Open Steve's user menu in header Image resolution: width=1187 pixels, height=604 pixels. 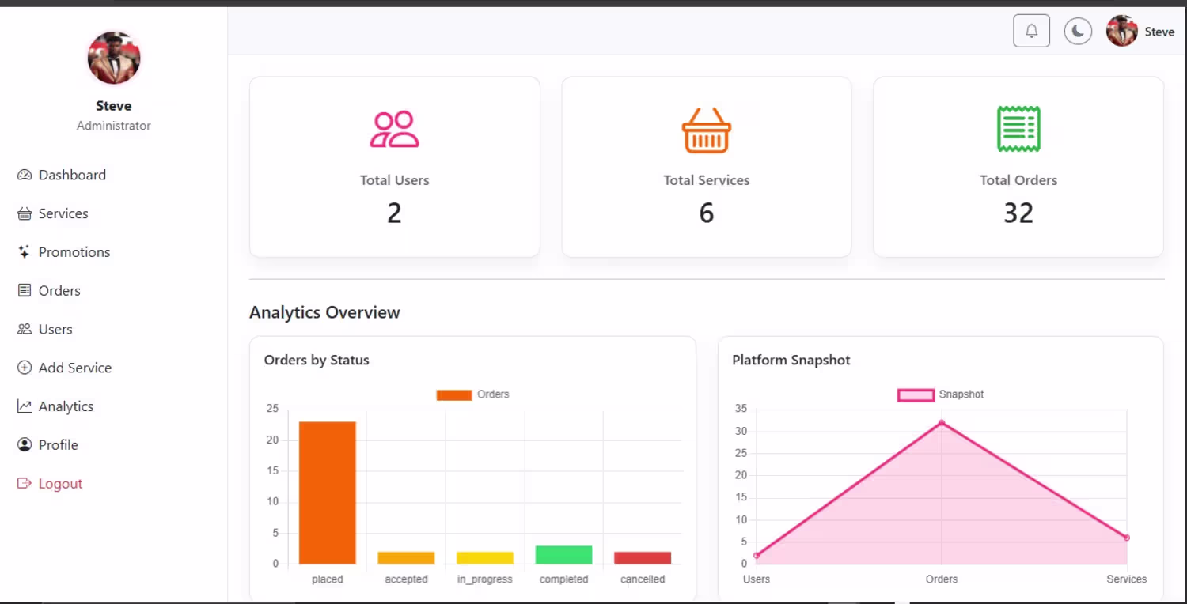pos(1140,32)
